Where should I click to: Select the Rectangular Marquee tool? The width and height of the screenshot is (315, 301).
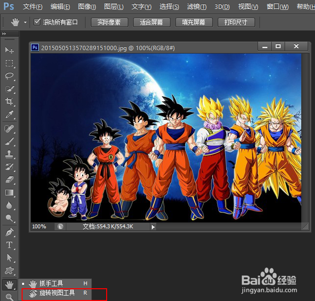(x=9, y=63)
